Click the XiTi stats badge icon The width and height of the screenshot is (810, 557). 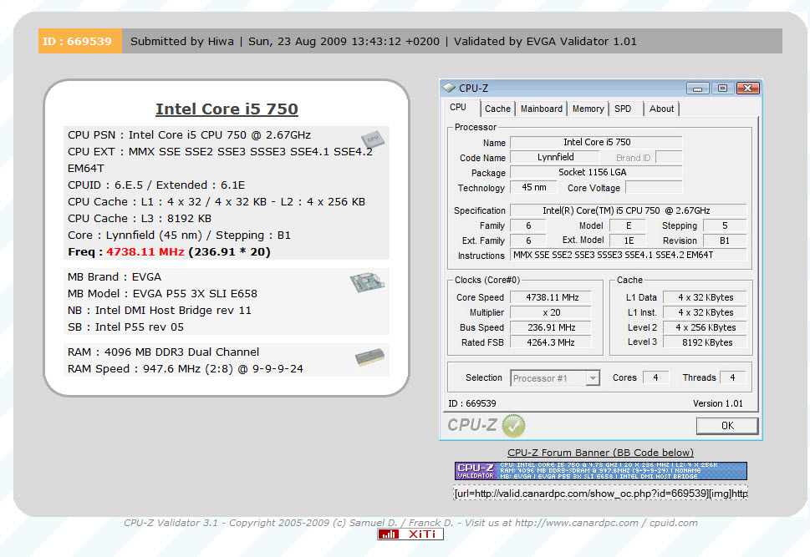pos(410,534)
